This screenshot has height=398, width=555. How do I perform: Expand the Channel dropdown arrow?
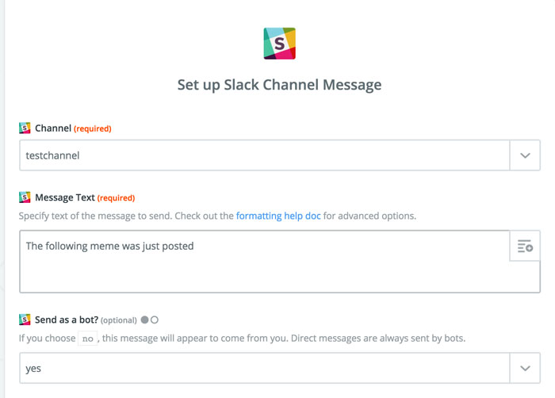[525, 155]
